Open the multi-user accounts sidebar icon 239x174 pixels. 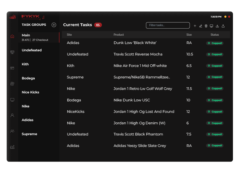12,131
